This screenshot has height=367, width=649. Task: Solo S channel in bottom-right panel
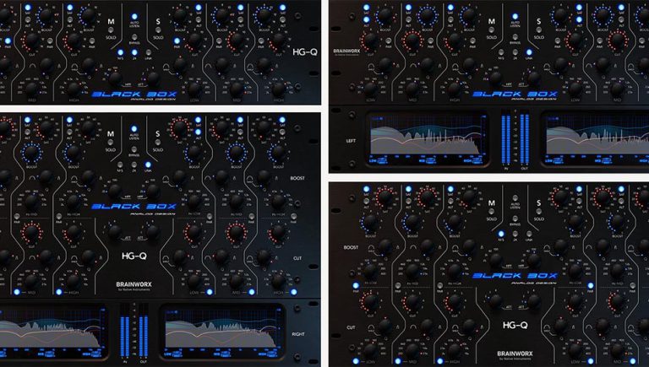pyautogui.click(x=538, y=212)
